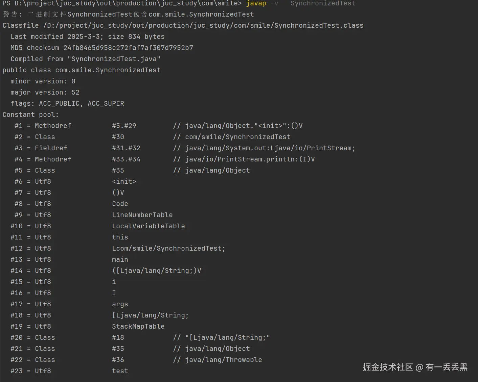Click the ()V Utf8 value
This screenshot has width=478, height=382.
coord(118,193)
